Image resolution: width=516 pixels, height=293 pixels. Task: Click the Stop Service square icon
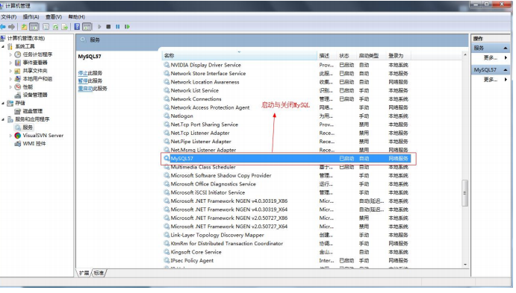tap(108, 27)
